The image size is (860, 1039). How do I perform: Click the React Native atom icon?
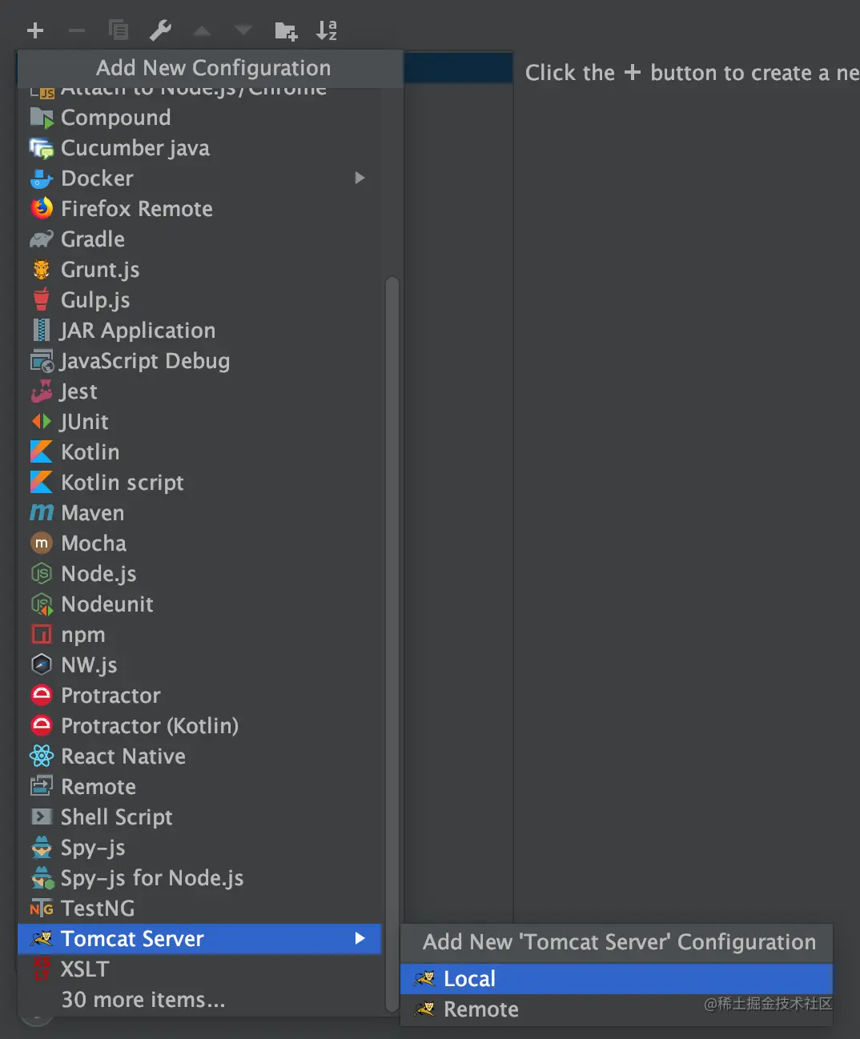[42, 756]
